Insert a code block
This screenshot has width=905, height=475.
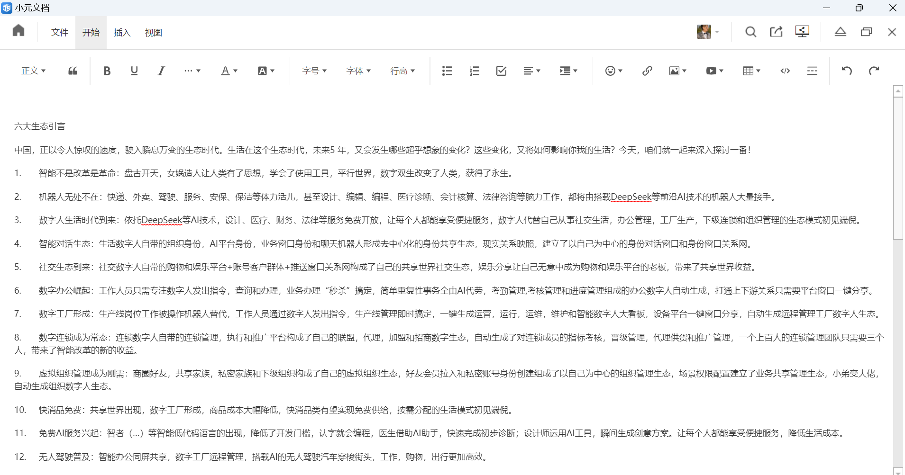click(x=785, y=71)
